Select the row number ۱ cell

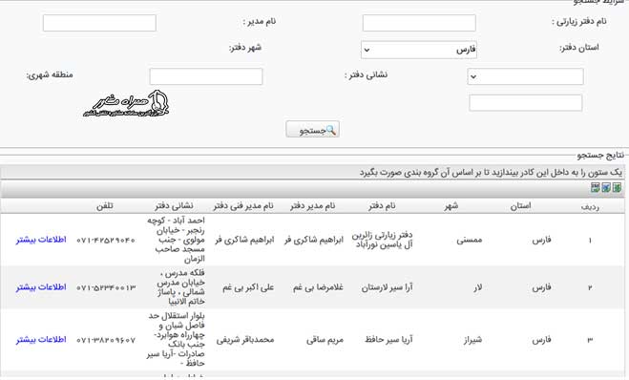pyautogui.click(x=590, y=241)
